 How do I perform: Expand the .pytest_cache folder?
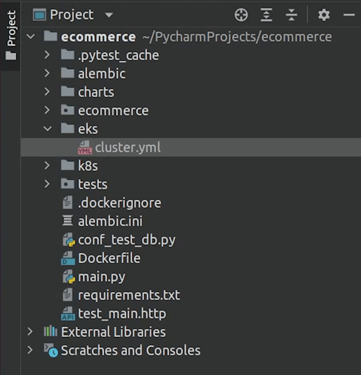pyautogui.click(x=47, y=55)
